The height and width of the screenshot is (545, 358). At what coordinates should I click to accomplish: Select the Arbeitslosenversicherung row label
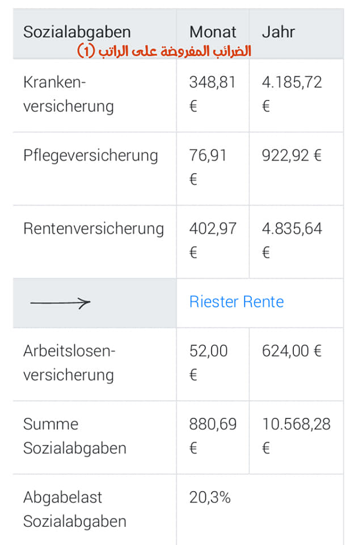(x=69, y=363)
